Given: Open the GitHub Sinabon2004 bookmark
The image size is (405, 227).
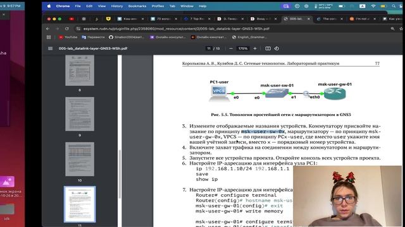Looking at the screenshot, I should [x=127, y=37].
